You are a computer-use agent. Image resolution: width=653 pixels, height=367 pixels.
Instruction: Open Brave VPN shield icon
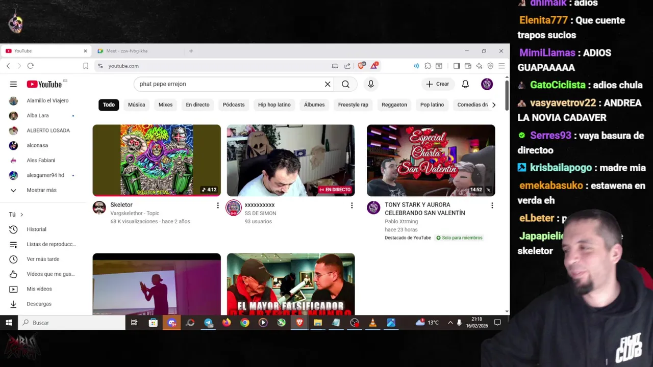[x=490, y=66]
